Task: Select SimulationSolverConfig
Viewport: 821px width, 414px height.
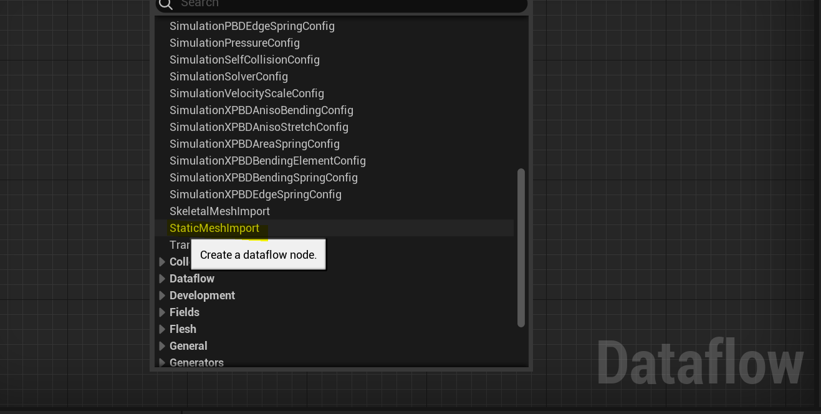Action: 229,76
